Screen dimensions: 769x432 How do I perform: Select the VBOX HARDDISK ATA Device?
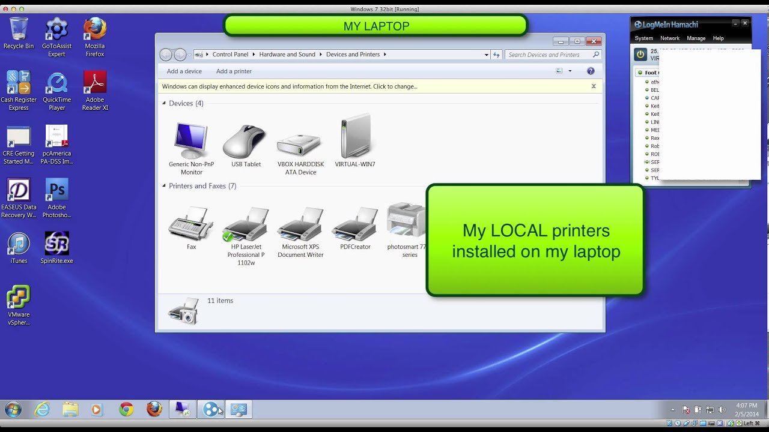300,154
